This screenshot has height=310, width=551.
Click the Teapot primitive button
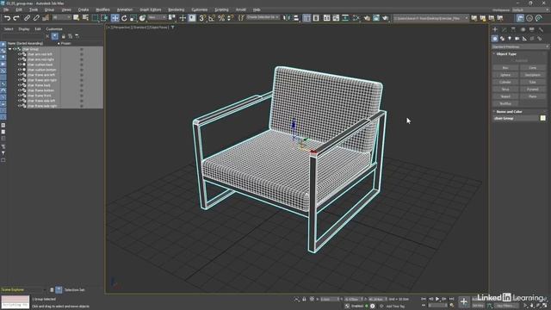click(505, 96)
